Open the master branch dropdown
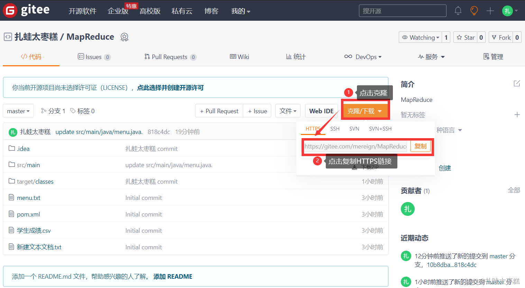The height and width of the screenshot is (288, 525). pyautogui.click(x=18, y=111)
